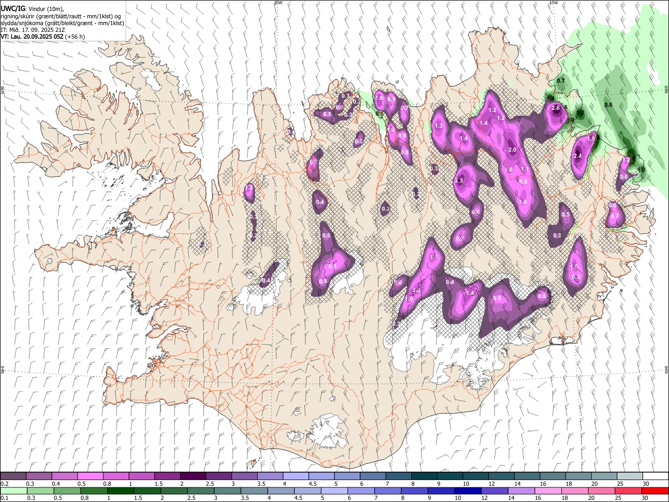This screenshot has width=669, height=502.
Task: Select the black 0.6 rain value over the sea
Action: 608,105
